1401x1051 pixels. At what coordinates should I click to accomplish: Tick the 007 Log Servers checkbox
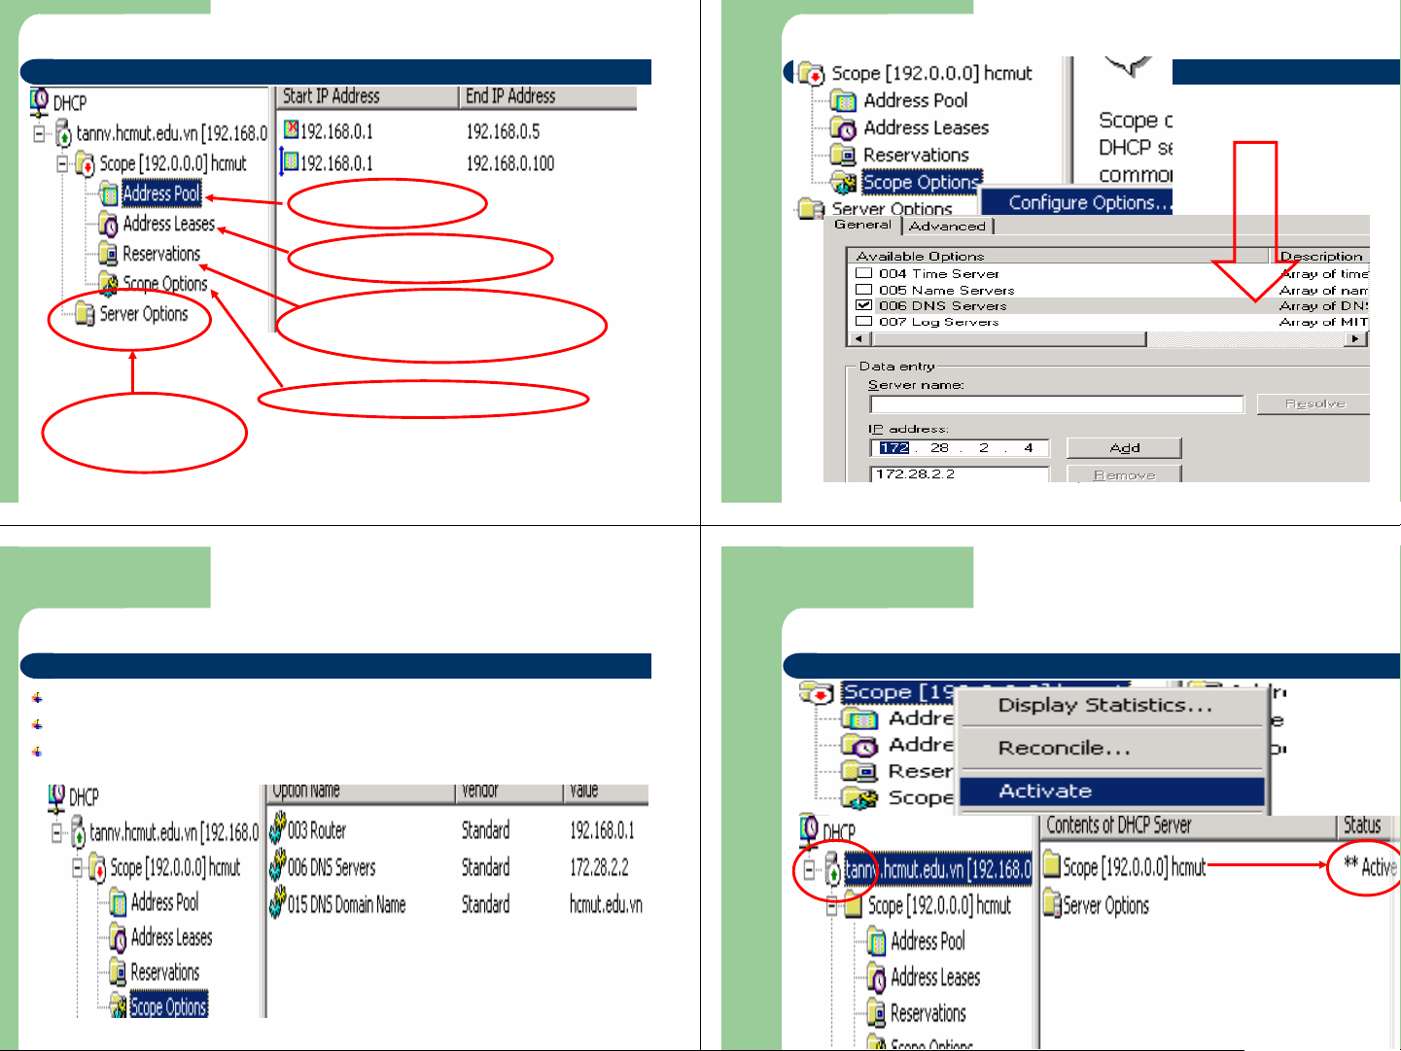pos(863,322)
